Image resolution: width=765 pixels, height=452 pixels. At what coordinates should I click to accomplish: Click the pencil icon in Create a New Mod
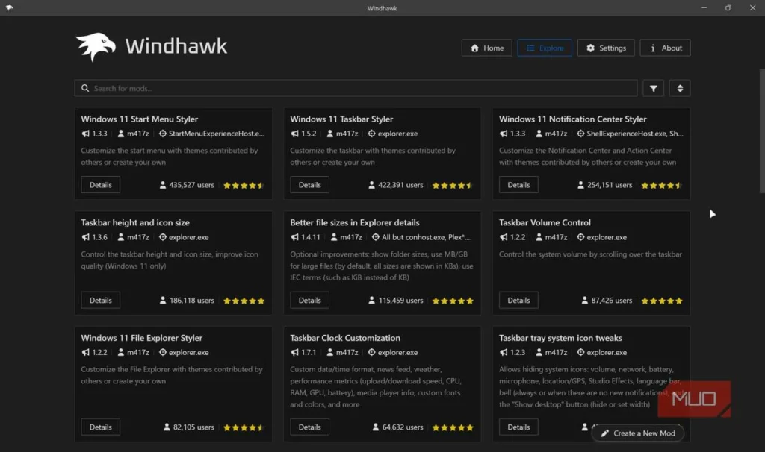point(605,433)
